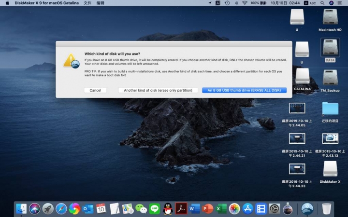Click the Wi-Fi status icon
Image resolution: width=348 pixels, height=217 pixels.
point(245,3)
